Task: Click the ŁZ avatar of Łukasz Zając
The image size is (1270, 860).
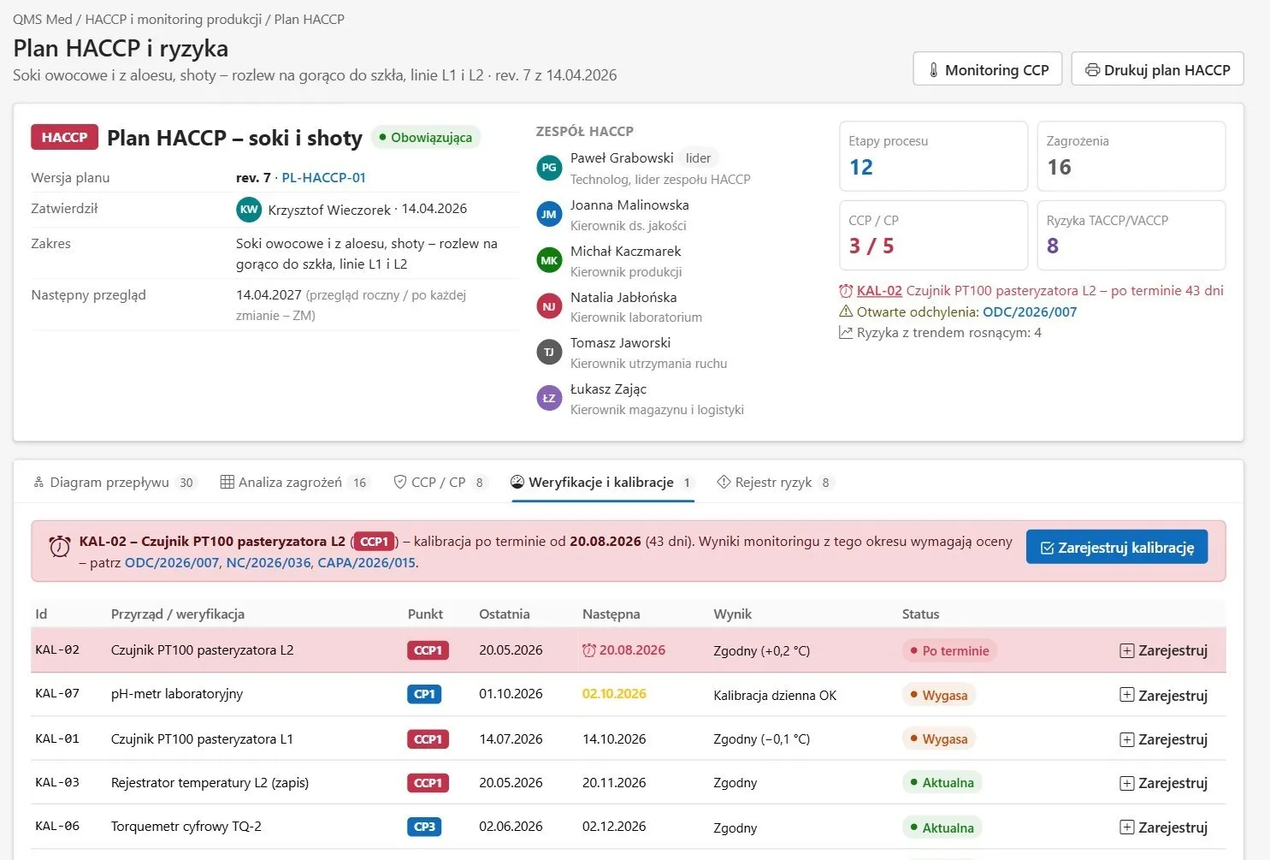Action: (x=549, y=398)
